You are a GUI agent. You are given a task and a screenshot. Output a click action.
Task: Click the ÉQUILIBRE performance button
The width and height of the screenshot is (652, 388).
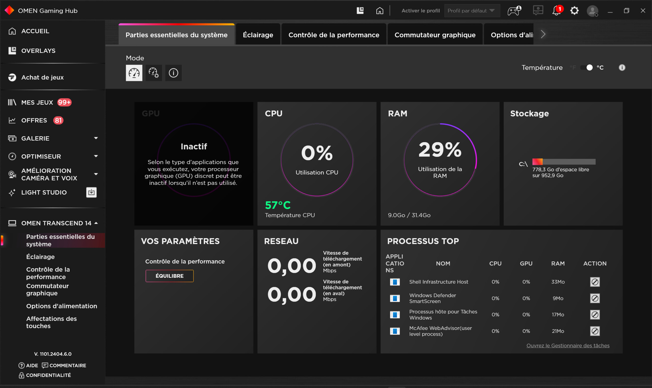(x=169, y=276)
